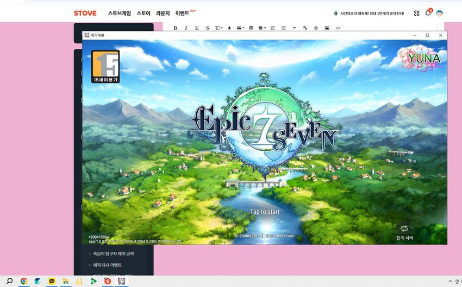
Task: Open the yellow bag app on taskbar
Action: pyautogui.click(x=79, y=281)
